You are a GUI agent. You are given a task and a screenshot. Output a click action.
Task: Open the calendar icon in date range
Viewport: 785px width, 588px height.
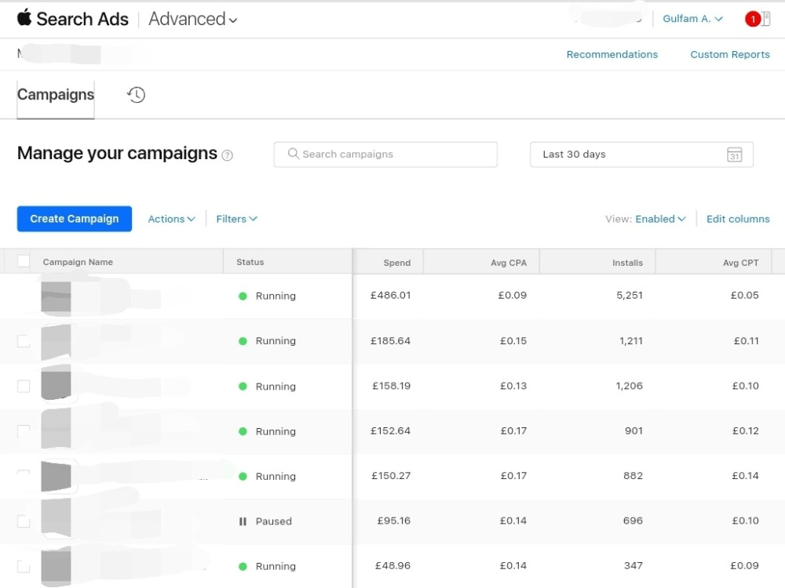(x=734, y=154)
